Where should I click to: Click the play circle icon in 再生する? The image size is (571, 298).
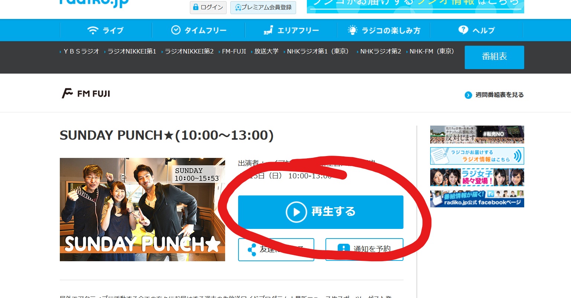point(296,212)
